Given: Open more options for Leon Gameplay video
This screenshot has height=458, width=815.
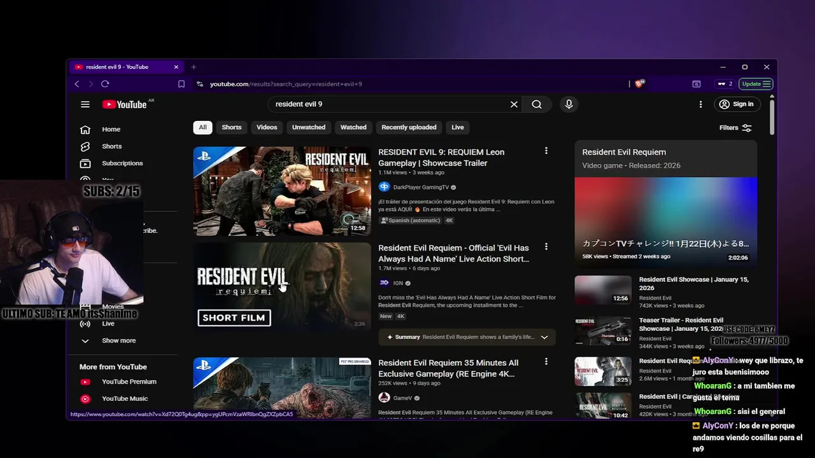Looking at the screenshot, I should (x=546, y=151).
